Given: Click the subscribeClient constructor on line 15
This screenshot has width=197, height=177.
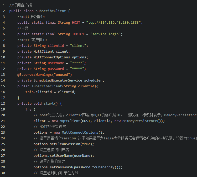Looking at the screenshot, I should tap(46, 86).
